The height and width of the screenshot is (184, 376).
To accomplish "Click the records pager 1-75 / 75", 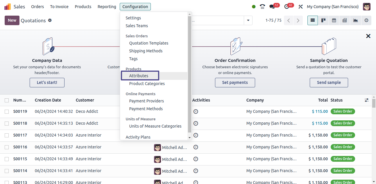I will pos(273,20).
